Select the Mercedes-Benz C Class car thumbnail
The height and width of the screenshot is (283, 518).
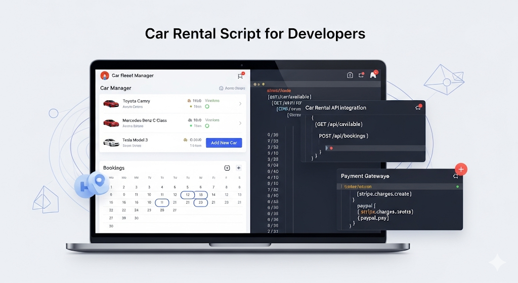pyautogui.click(x=111, y=123)
